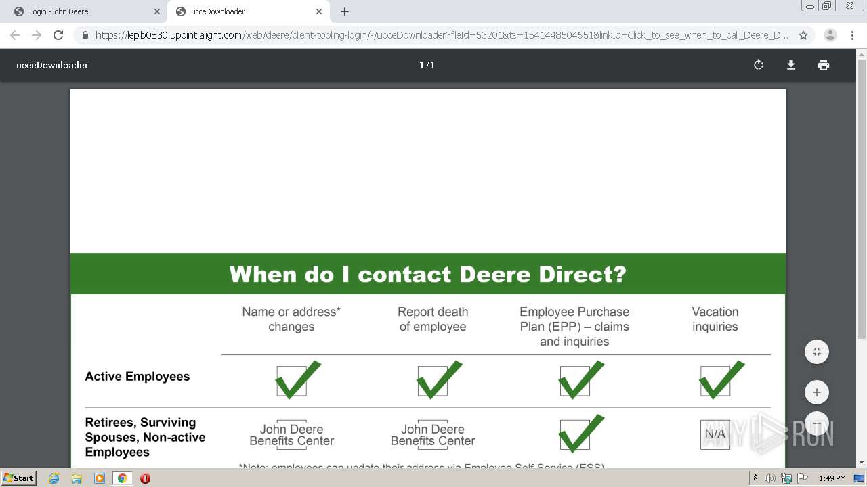Screen dimensions: 867x487
Task: Zoom in on the PDF
Action: point(817,392)
